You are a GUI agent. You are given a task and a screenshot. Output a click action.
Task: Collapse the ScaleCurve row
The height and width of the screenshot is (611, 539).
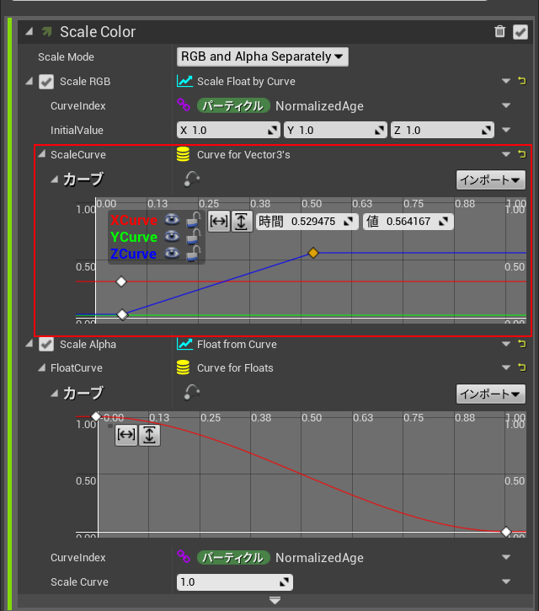click(x=41, y=154)
